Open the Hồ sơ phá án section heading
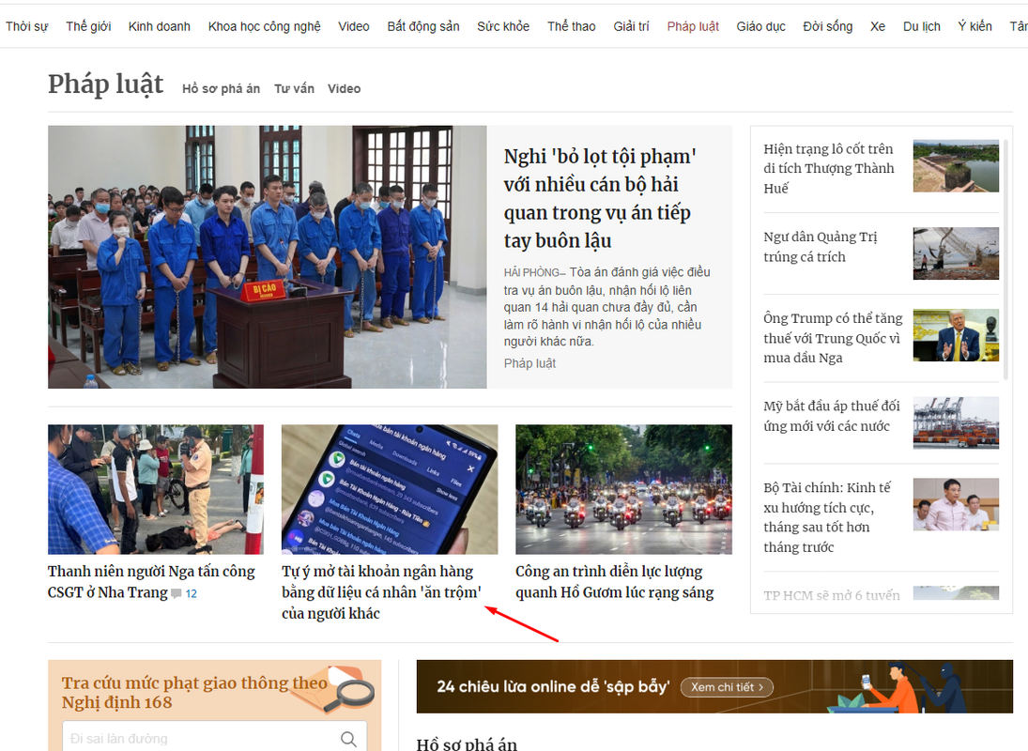The image size is (1028, 751). click(x=467, y=743)
